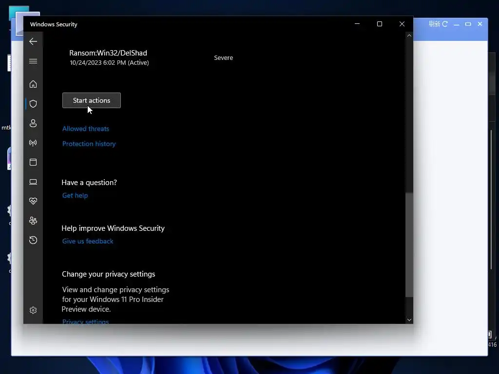Click the Have a question? heading
499x374 pixels.
89,183
